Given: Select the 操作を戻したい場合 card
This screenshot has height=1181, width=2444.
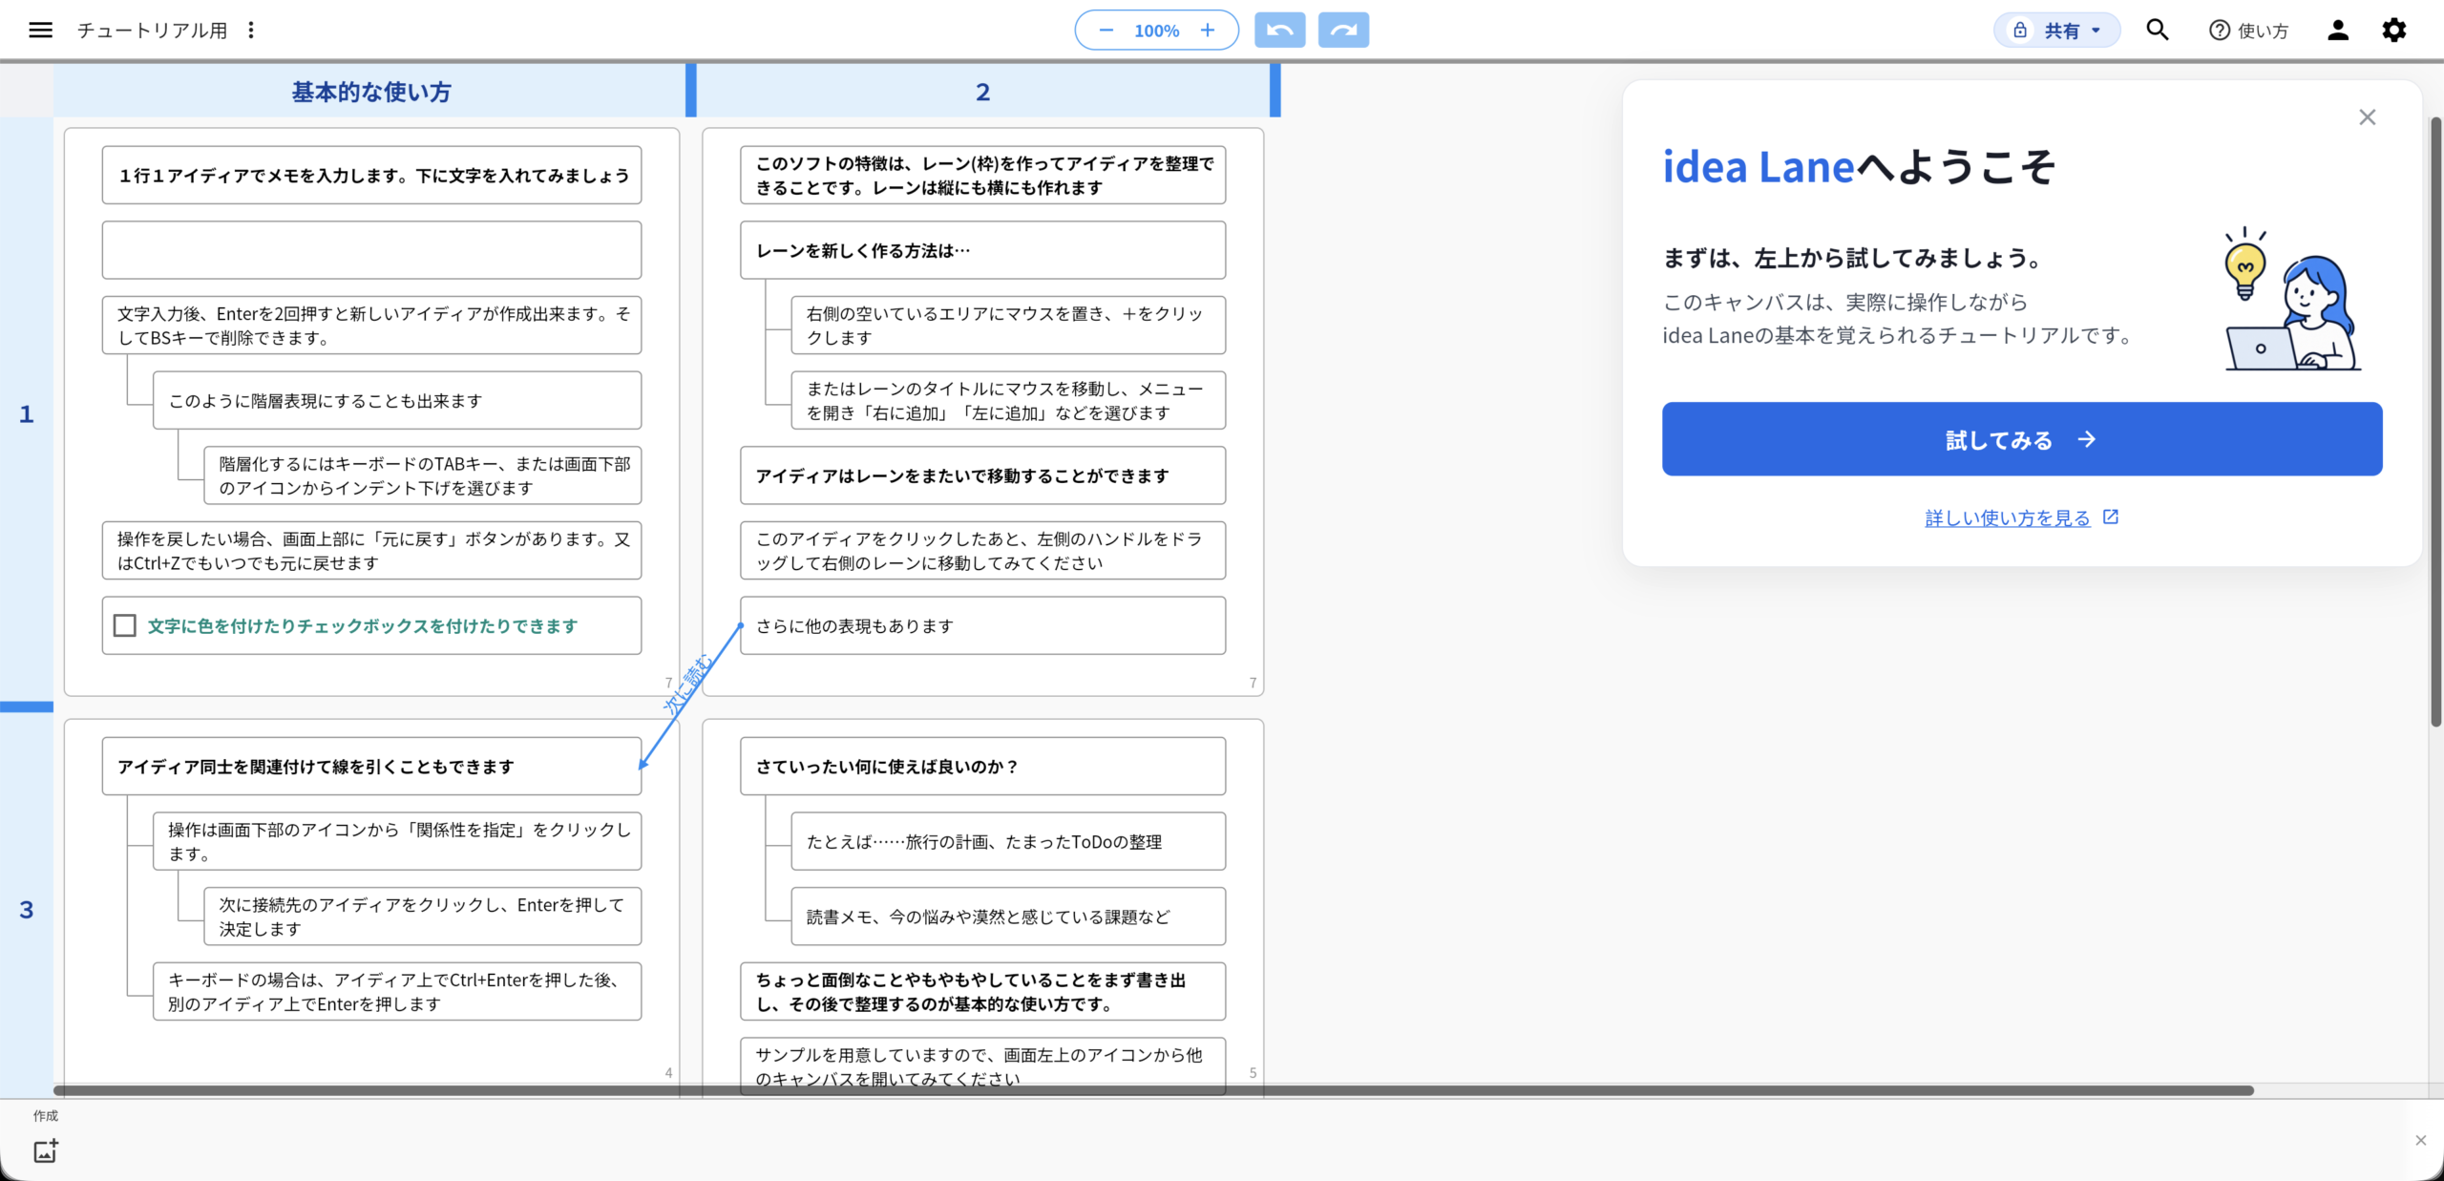Looking at the screenshot, I should (x=371, y=551).
